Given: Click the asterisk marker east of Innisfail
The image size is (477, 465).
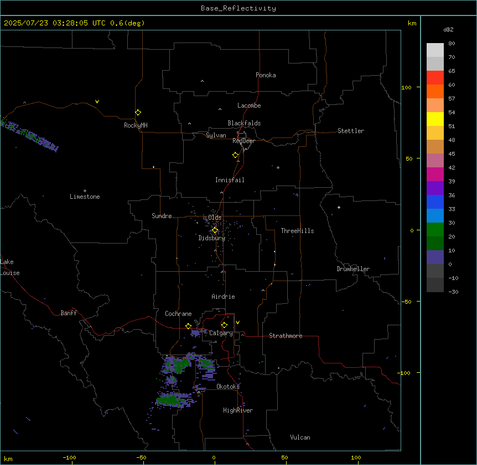Looking at the screenshot, I should tap(278, 167).
